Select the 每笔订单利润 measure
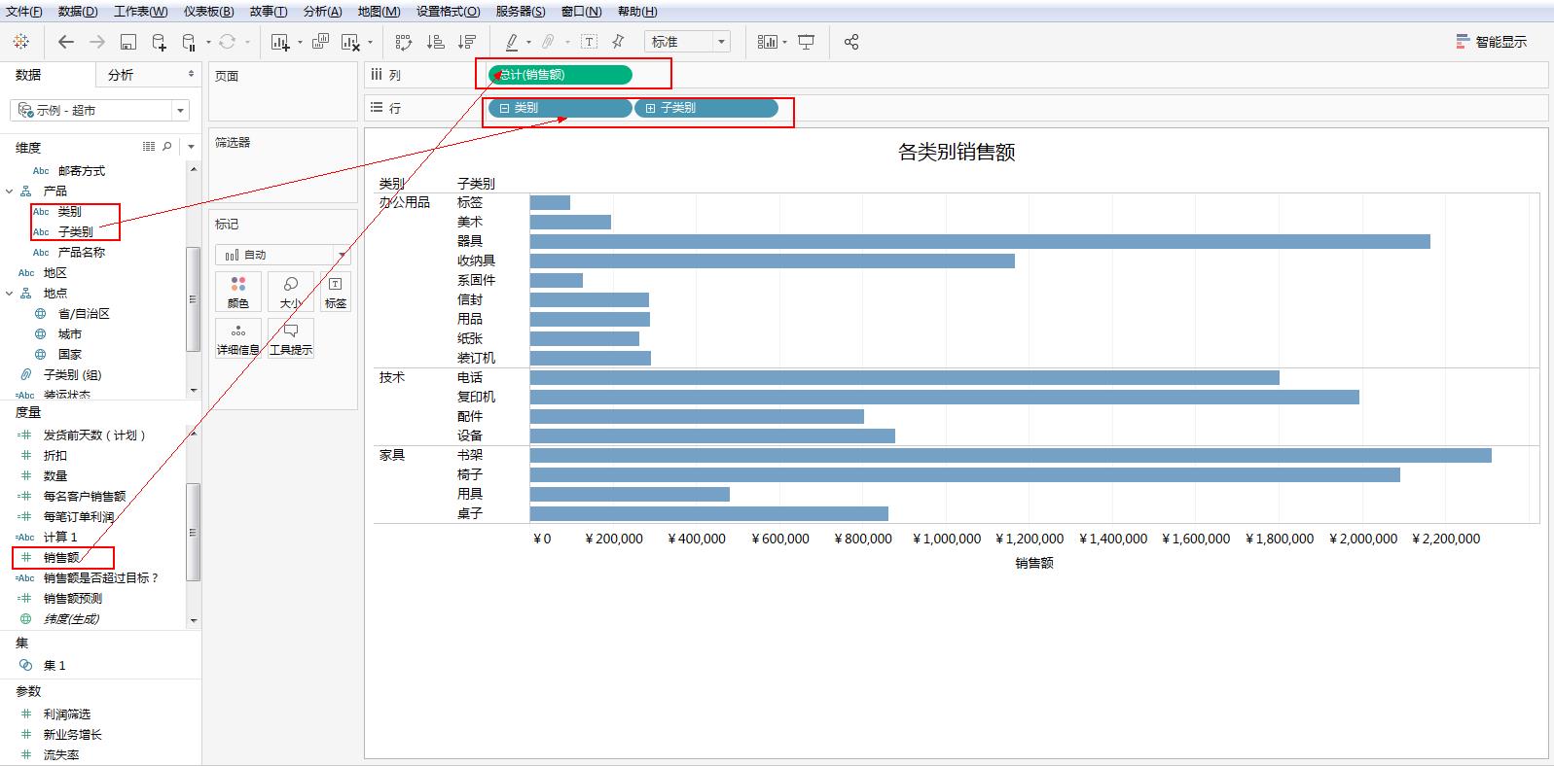This screenshot has height=766, width=1554. (x=78, y=517)
